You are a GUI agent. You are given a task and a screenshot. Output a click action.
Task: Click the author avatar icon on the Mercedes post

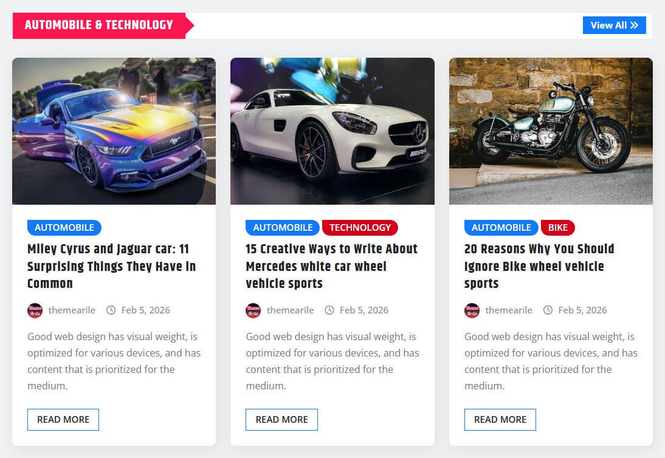pos(253,310)
